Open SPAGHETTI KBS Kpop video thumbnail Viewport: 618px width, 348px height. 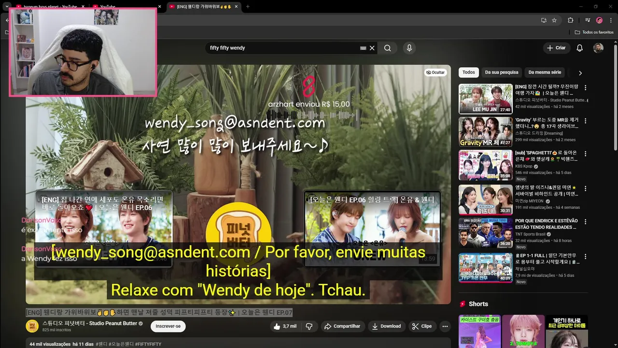pos(485,164)
